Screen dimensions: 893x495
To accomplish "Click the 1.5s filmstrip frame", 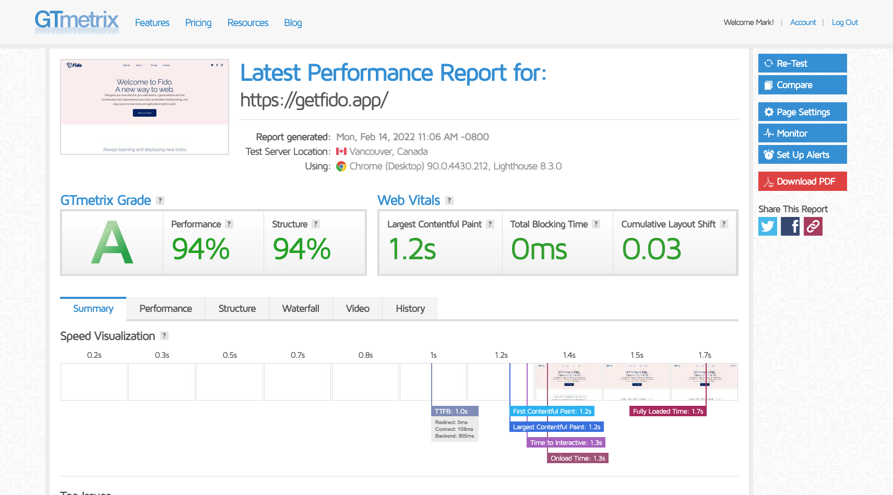I will tap(637, 382).
